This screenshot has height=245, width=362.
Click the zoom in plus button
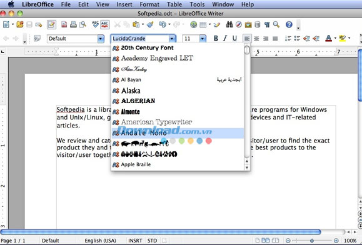[336, 241]
